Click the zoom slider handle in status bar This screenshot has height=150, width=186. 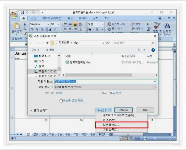click(155, 138)
